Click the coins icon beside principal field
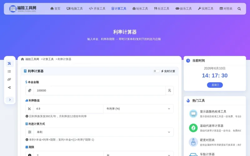This screenshot has width=250, height=156. [30, 90]
